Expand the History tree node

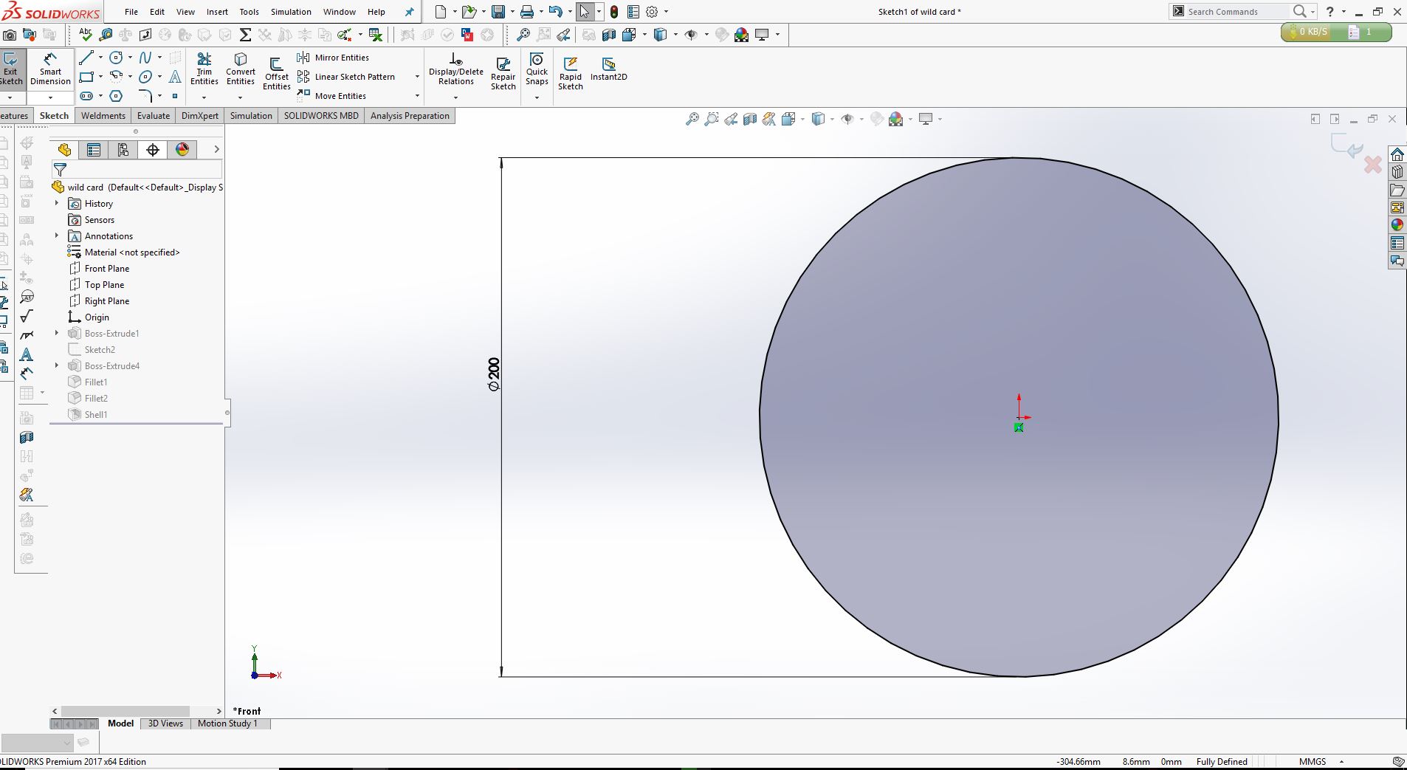coord(57,203)
